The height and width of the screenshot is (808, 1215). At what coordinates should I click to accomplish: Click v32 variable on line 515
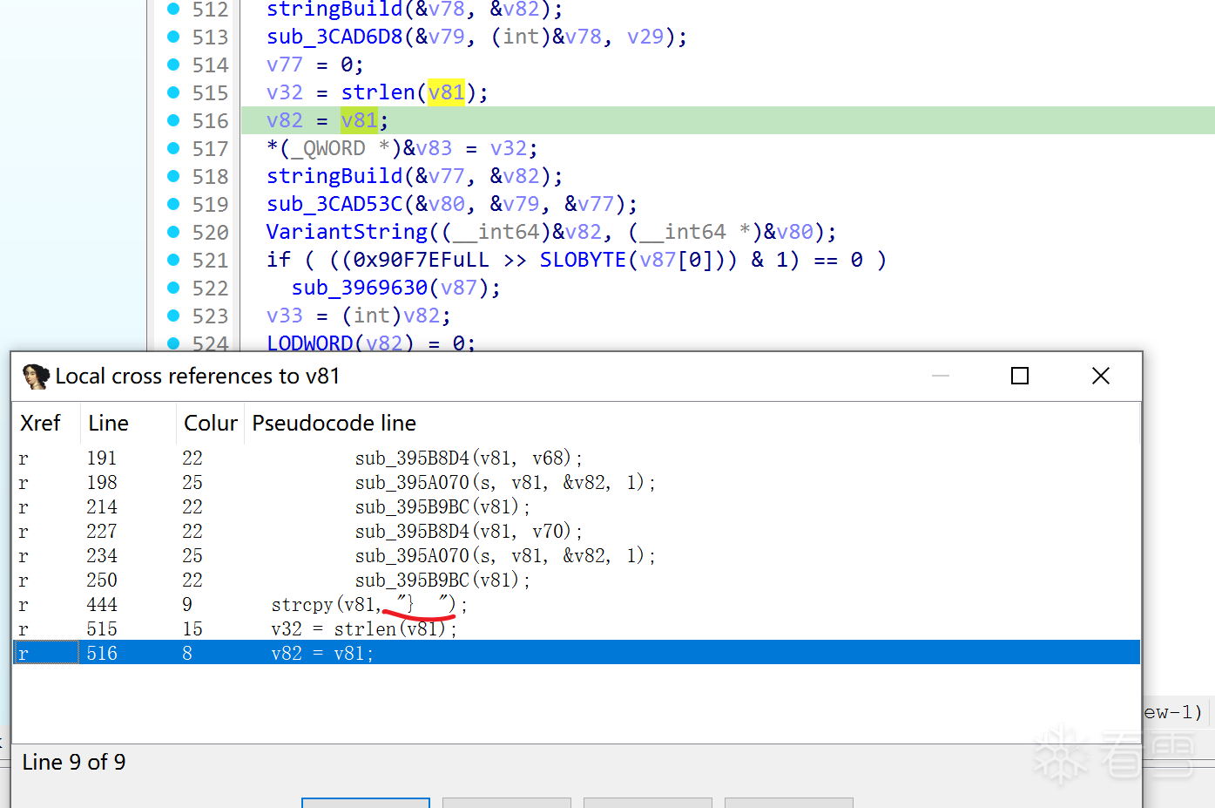pyautogui.click(x=285, y=92)
